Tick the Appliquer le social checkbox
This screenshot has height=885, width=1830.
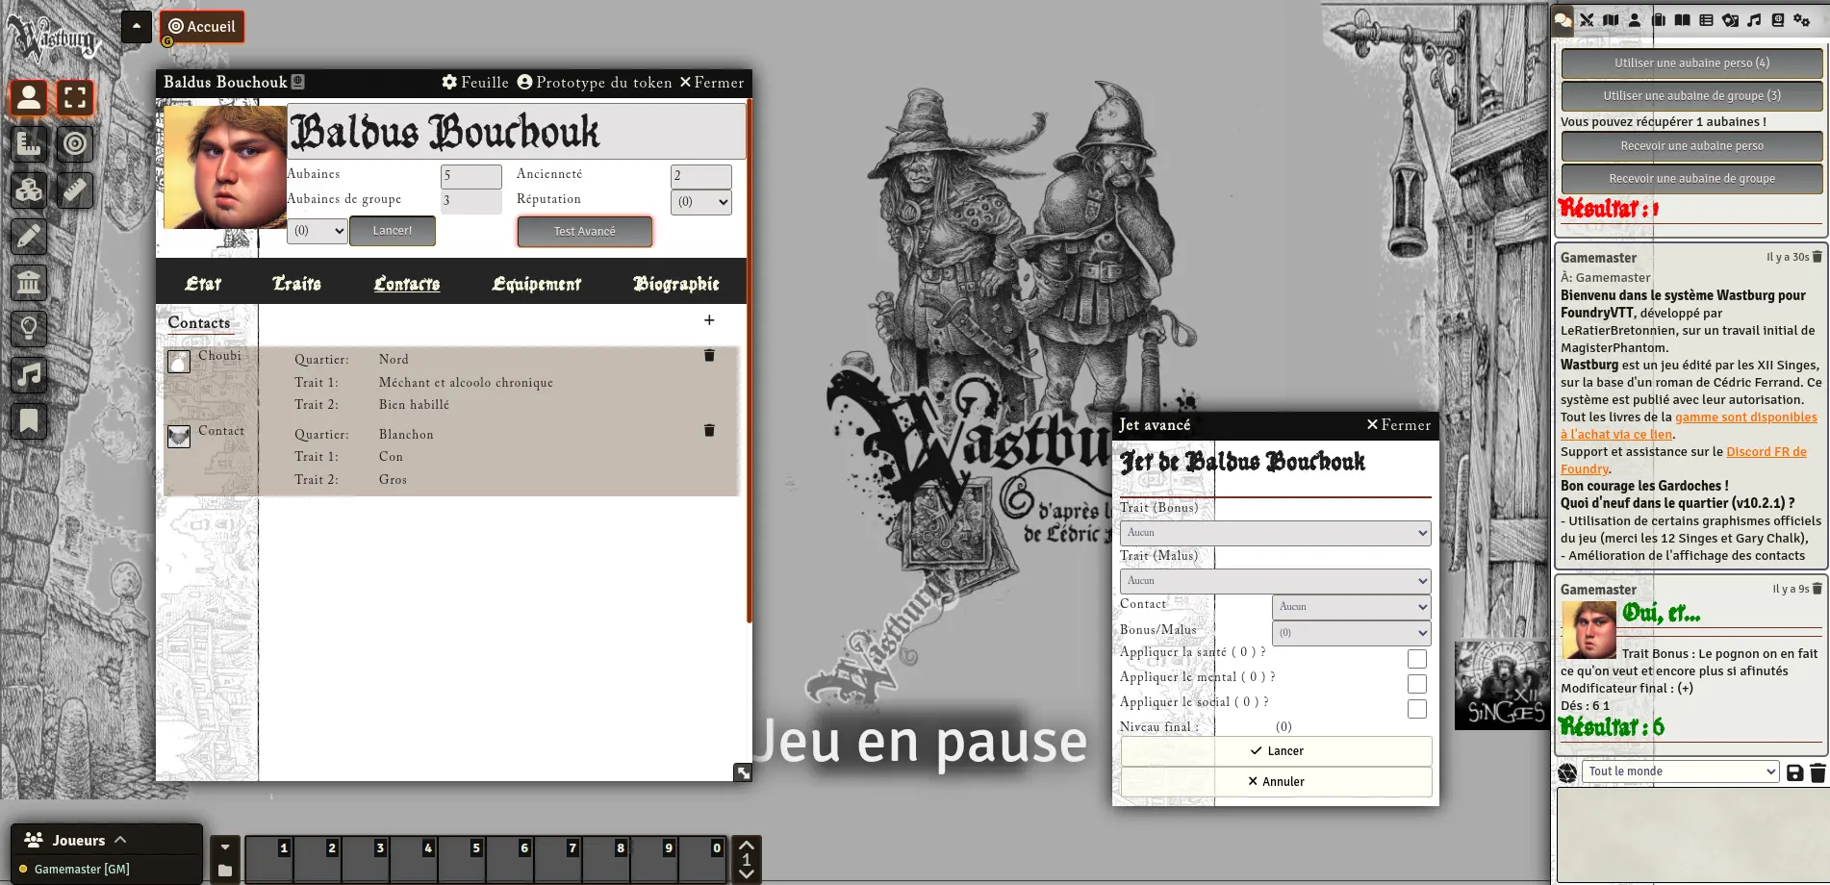1417,709
